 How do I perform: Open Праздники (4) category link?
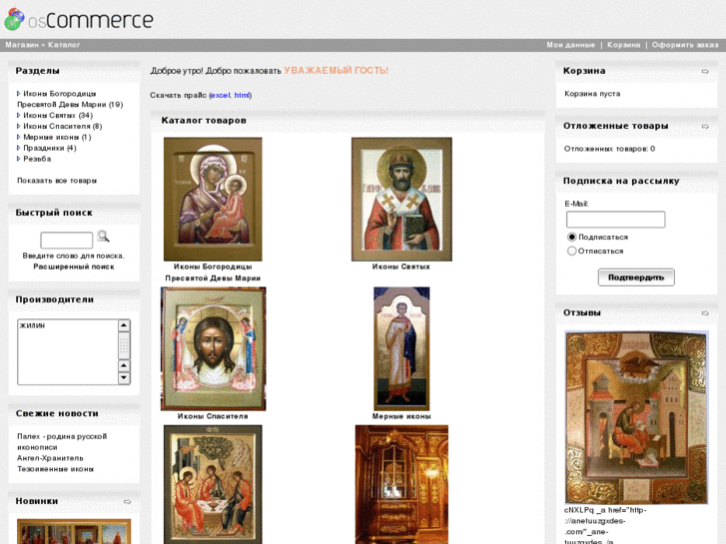(x=50, y=148)
